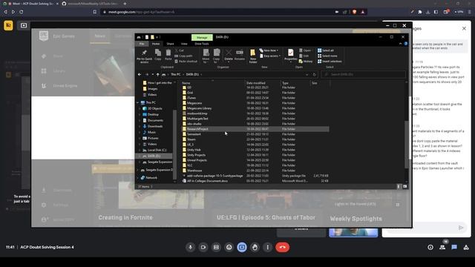Refresh the Explorer address bar
The width and height of the screenshot is (475, 267).
point(314,74)
